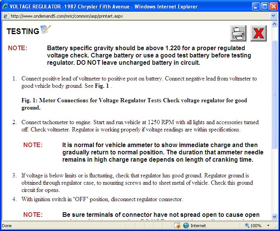Click the notepad edit icon beside TESTING
The image size is (280, 231).
(46, 29)
